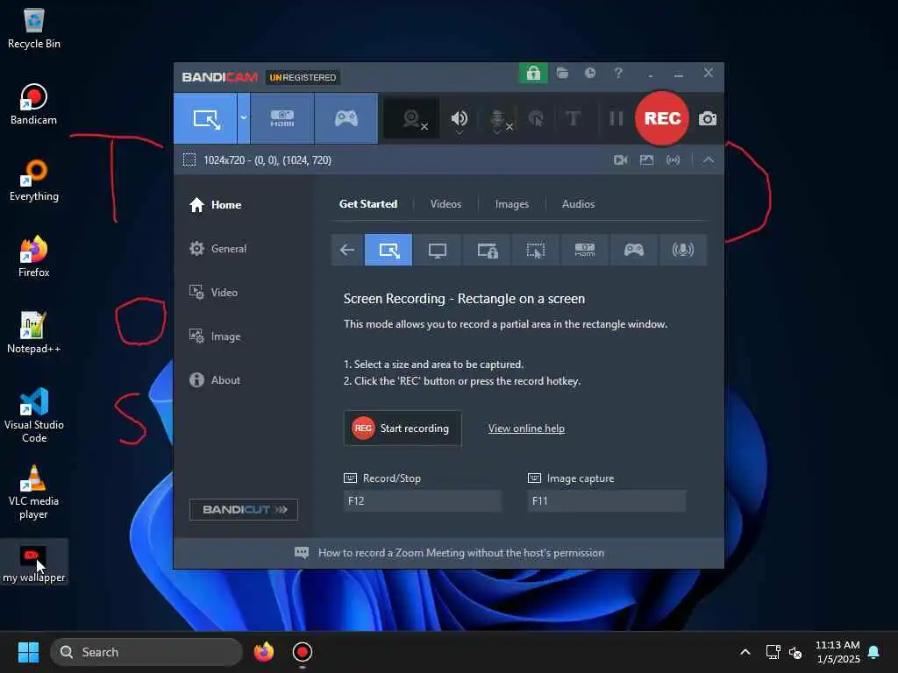This screenshot has width=898, height=673.
Task: Expand system tray hidden icons chevron
Action: [745, 652]
